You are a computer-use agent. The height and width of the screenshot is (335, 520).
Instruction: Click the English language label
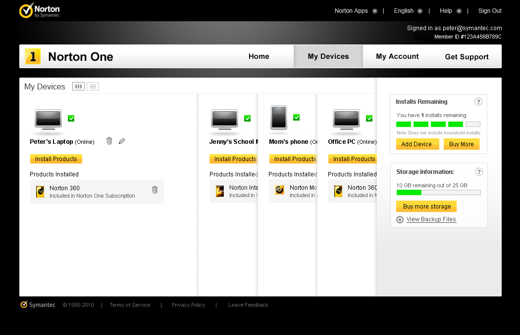point(404,11)
